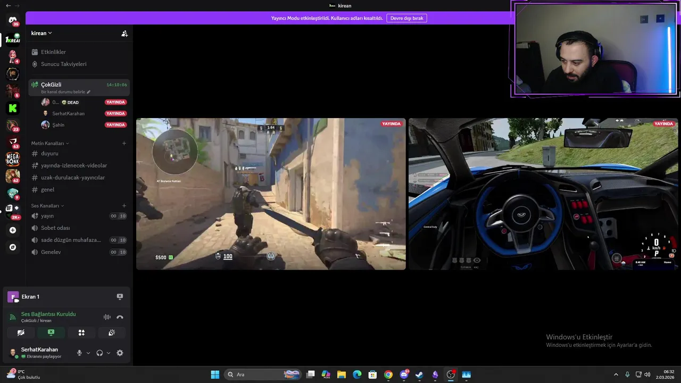
Task: Open the explore servers compass icon
Action: [13, 247]
